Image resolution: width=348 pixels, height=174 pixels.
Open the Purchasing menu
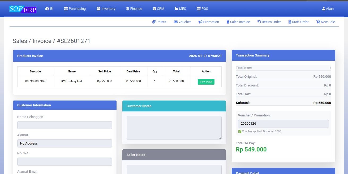[75, 9]
